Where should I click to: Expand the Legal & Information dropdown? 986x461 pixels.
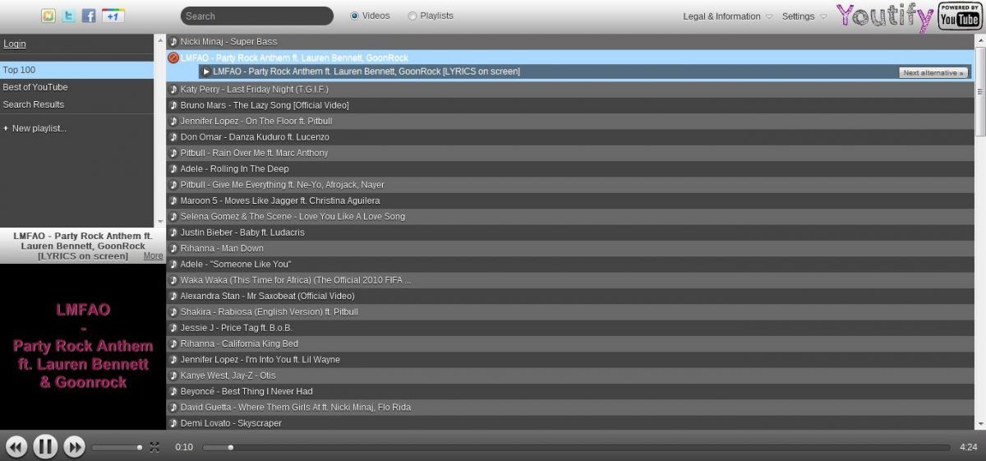tap(728, 16)
